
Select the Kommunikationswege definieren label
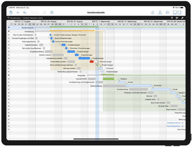tap(61, 65)
